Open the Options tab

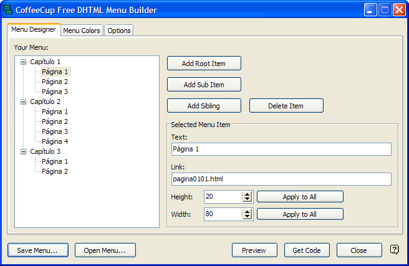click(x=118, y=31)
